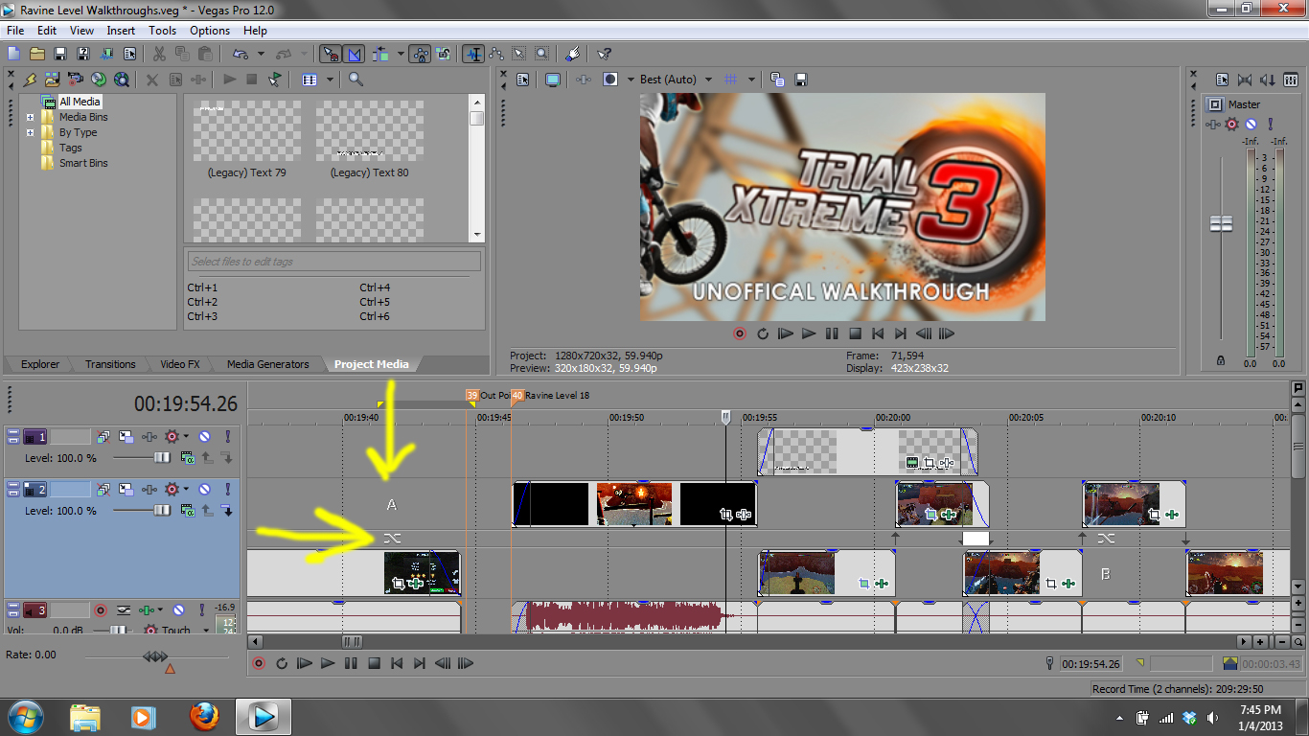Copy preview snapshot to clipboard

(x=777, y=80)
